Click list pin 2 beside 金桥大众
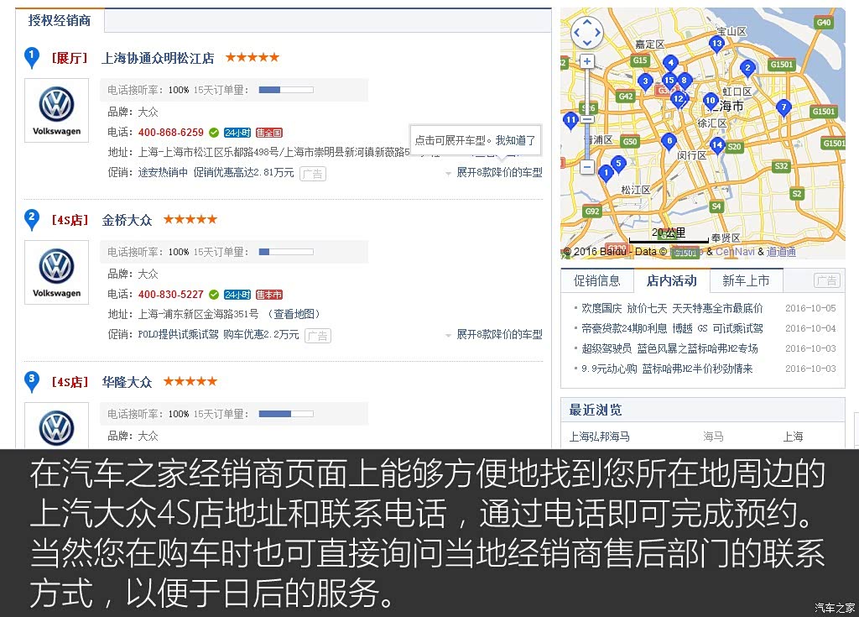 [32, 219]
